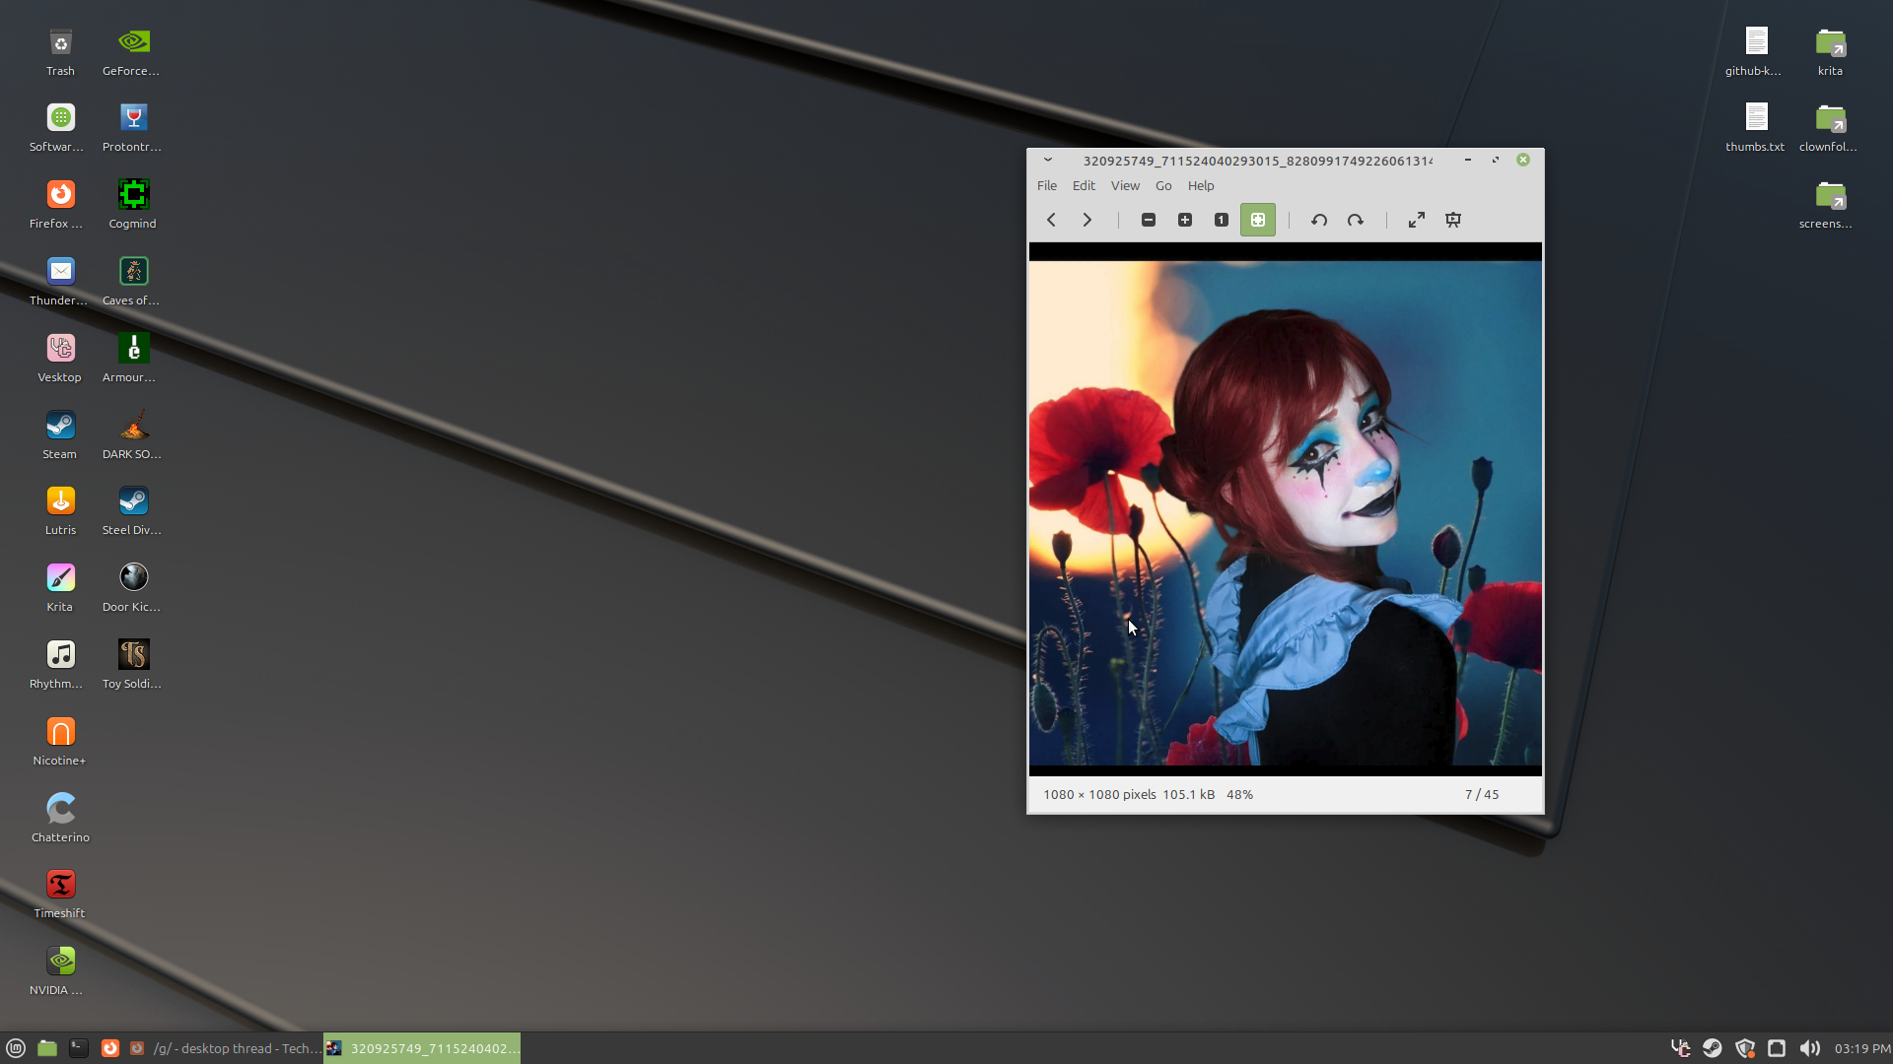Viewport: 1893px width, 1064px height.
Task: Open the Go menu
Action: pos(1163,185)
